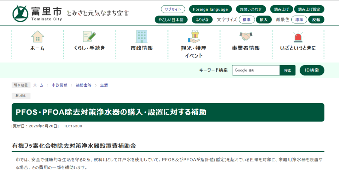339x175 pixels.
Task: Click the とみさと元気なまち宣言 slogan
Action: click(98, 13)
